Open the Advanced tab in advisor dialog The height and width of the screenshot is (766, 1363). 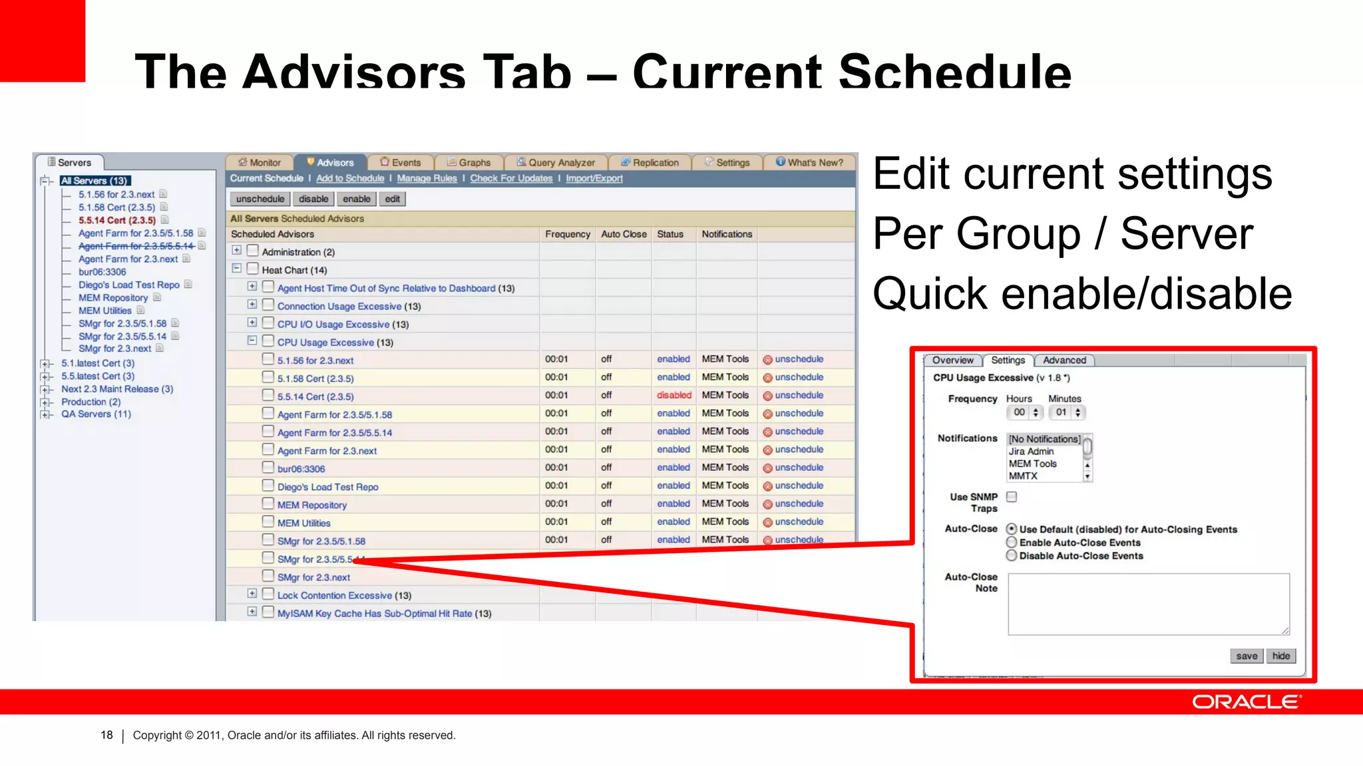[x=1064, y=360]
